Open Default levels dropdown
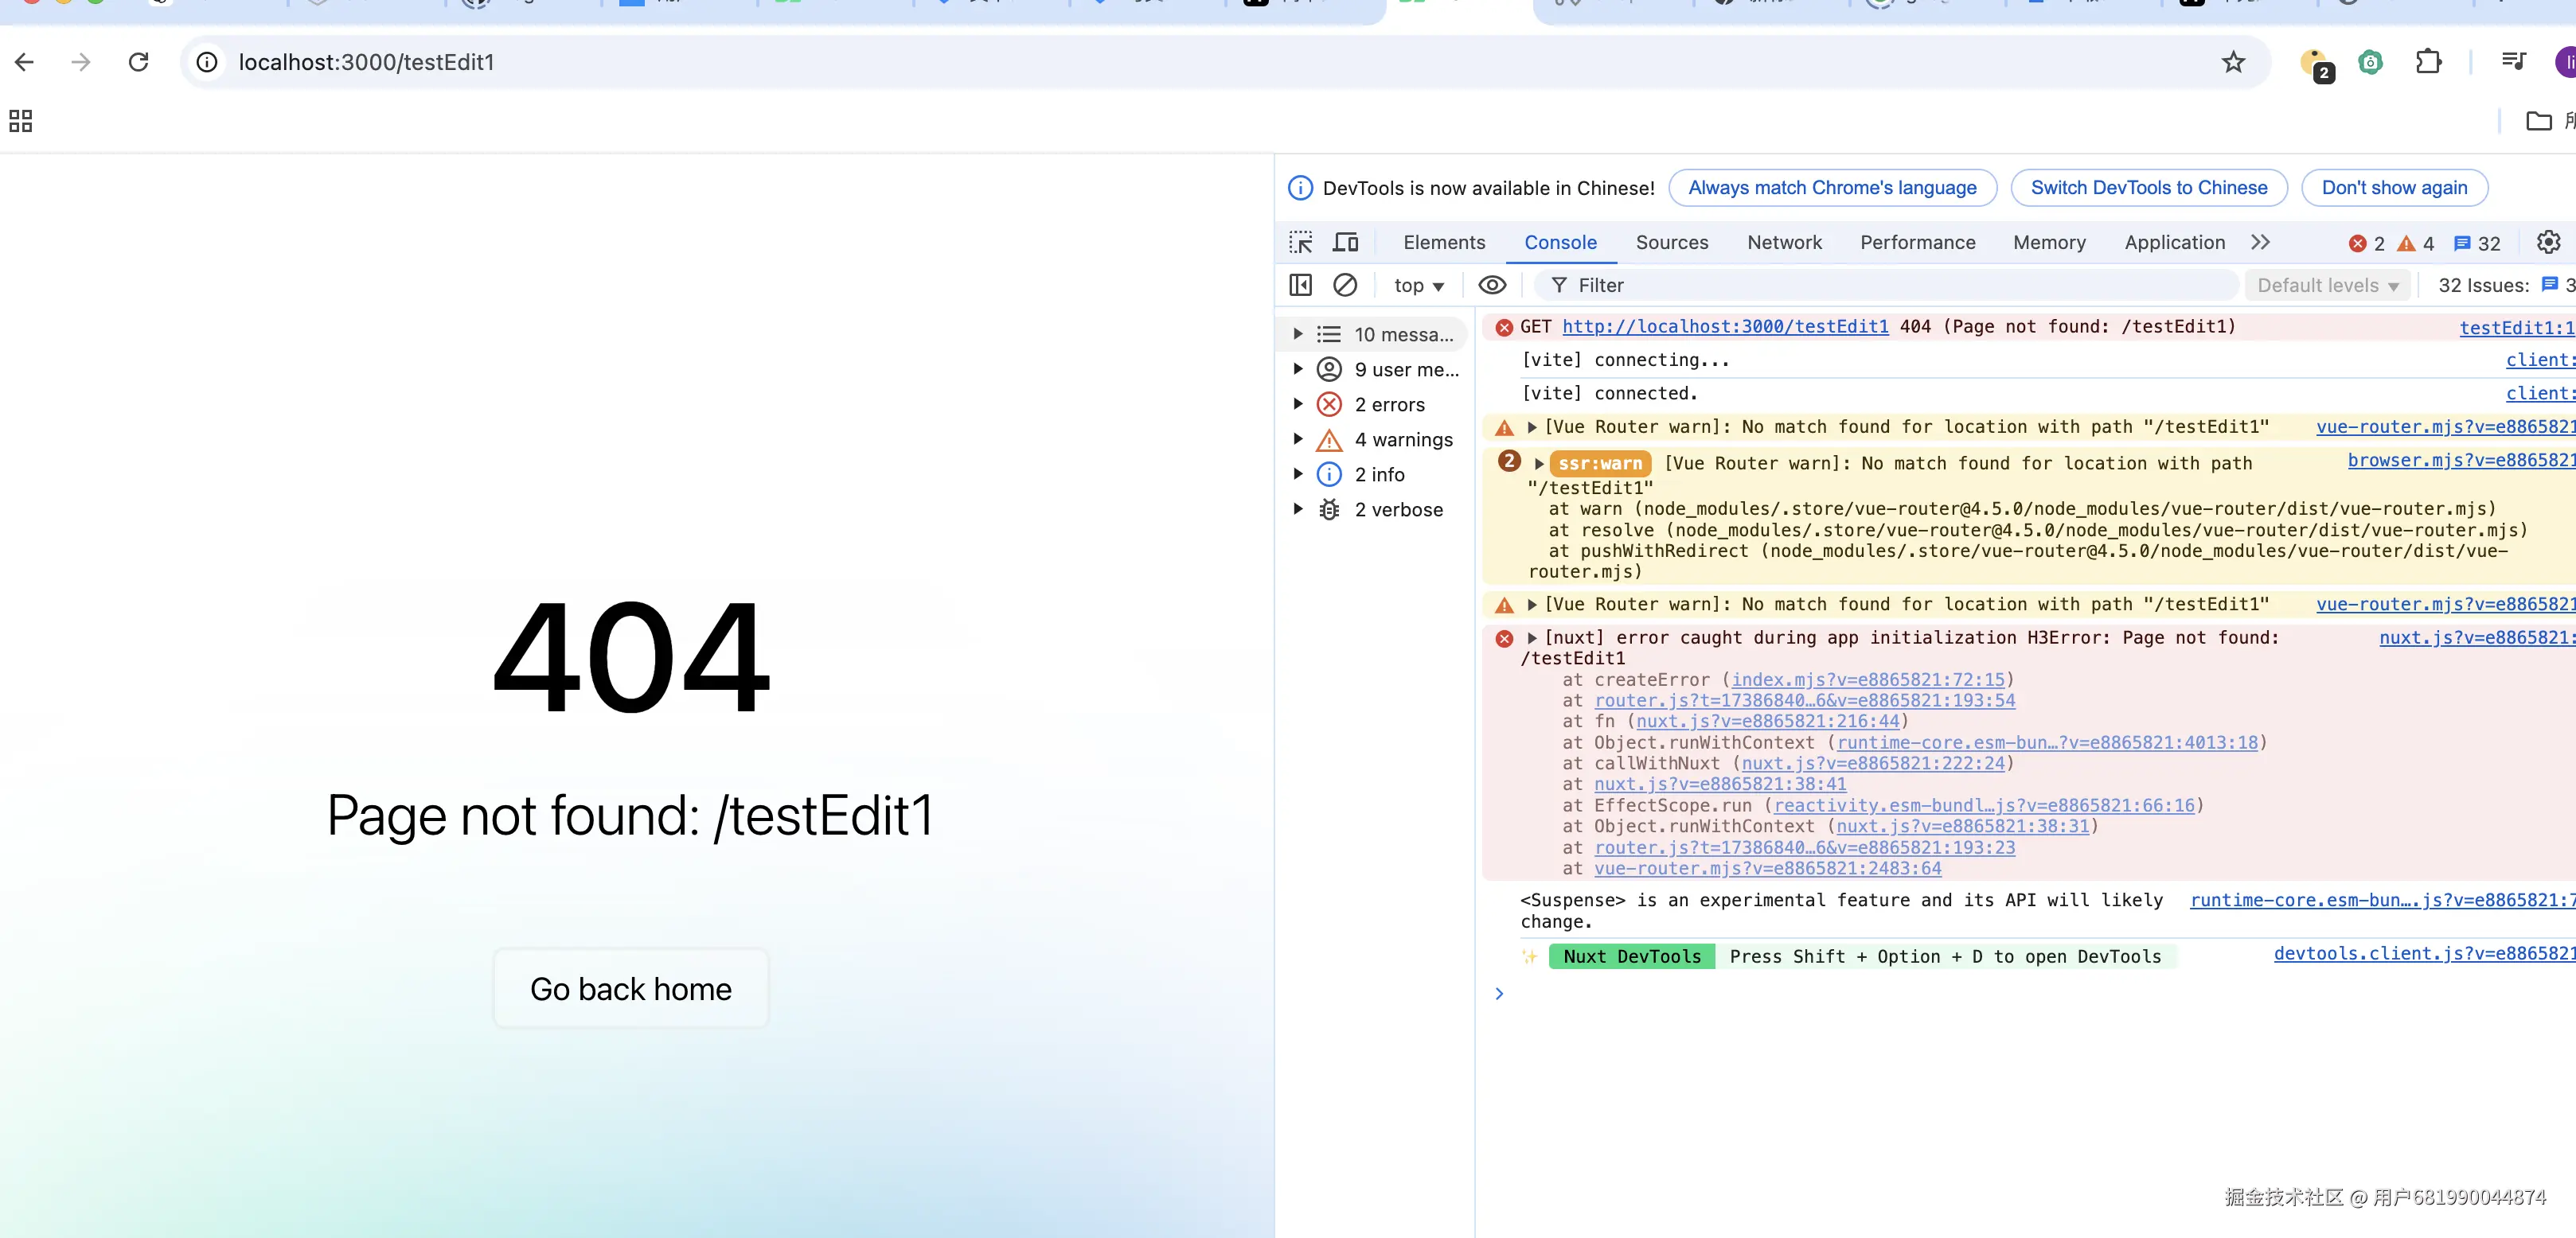Image resolution: width=2576 pixels, height=1238 pixels. [2327, 286]
